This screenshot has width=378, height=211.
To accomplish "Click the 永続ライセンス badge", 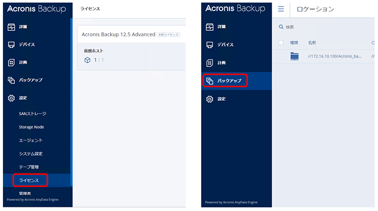I will pyautogui.click(x=168, y=34).
